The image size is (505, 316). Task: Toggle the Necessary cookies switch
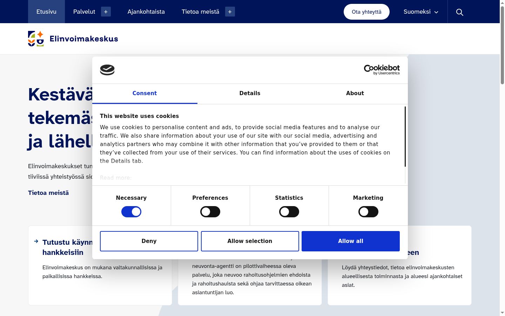(131, 212)
